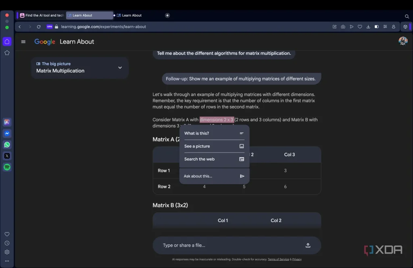
Task: Open the tab search magnifier icon
Action: click(407, 16)
